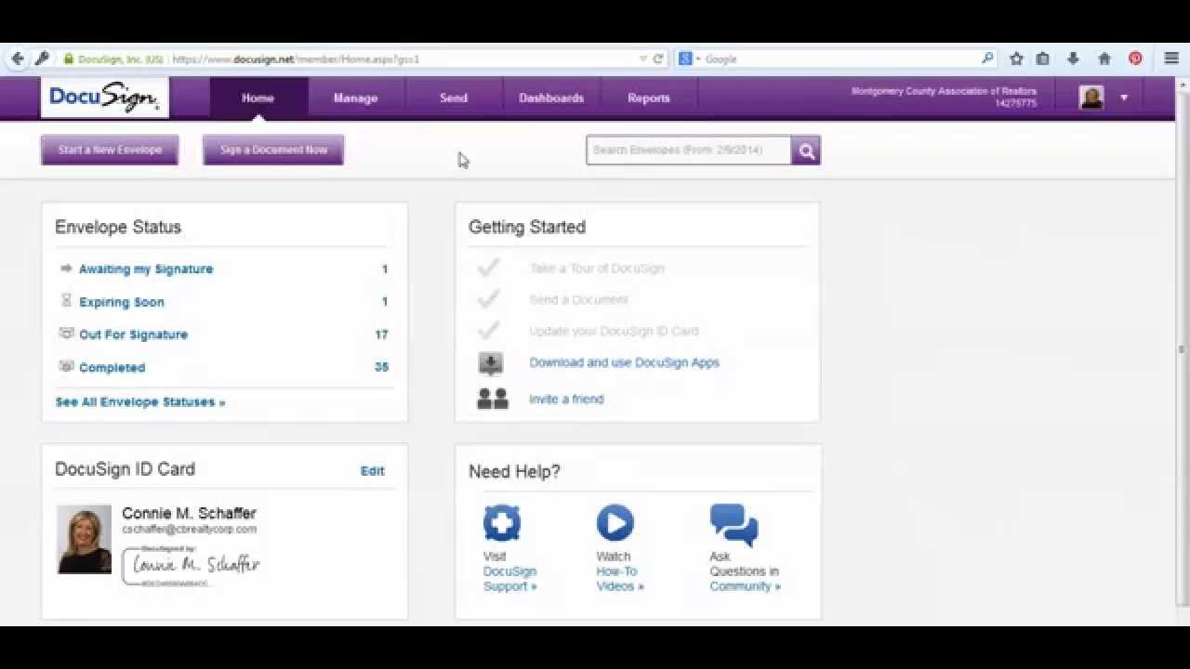
Task: Open the browser hamburger menu
Action: tap(1171, 59)
